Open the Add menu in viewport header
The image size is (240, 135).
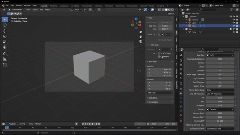click(x=41, y=10)
